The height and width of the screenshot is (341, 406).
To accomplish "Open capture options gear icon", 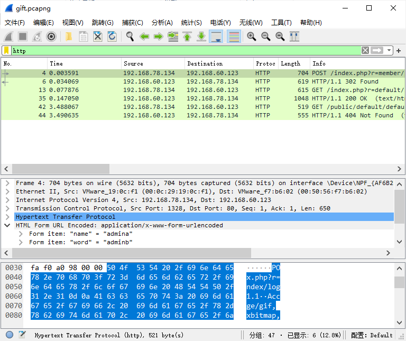I will coord(51,36).
